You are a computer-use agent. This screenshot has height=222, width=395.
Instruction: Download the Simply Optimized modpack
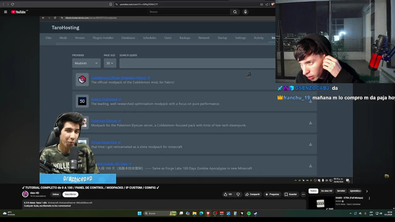pos(310,101)
